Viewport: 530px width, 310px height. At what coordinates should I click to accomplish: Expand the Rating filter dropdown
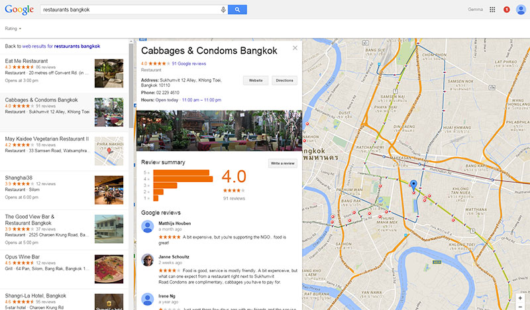[13, 28]
